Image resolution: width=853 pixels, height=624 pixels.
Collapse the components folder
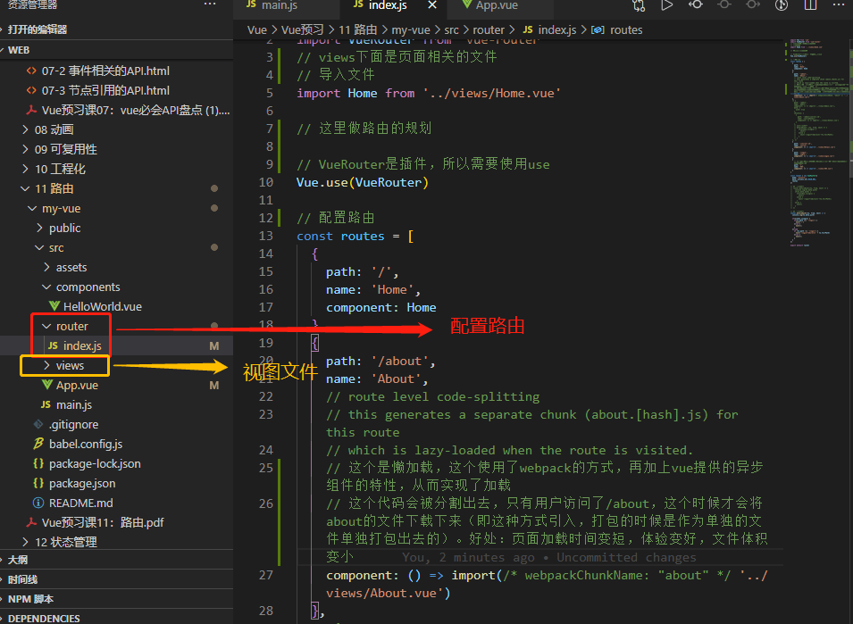pos(46,287)
